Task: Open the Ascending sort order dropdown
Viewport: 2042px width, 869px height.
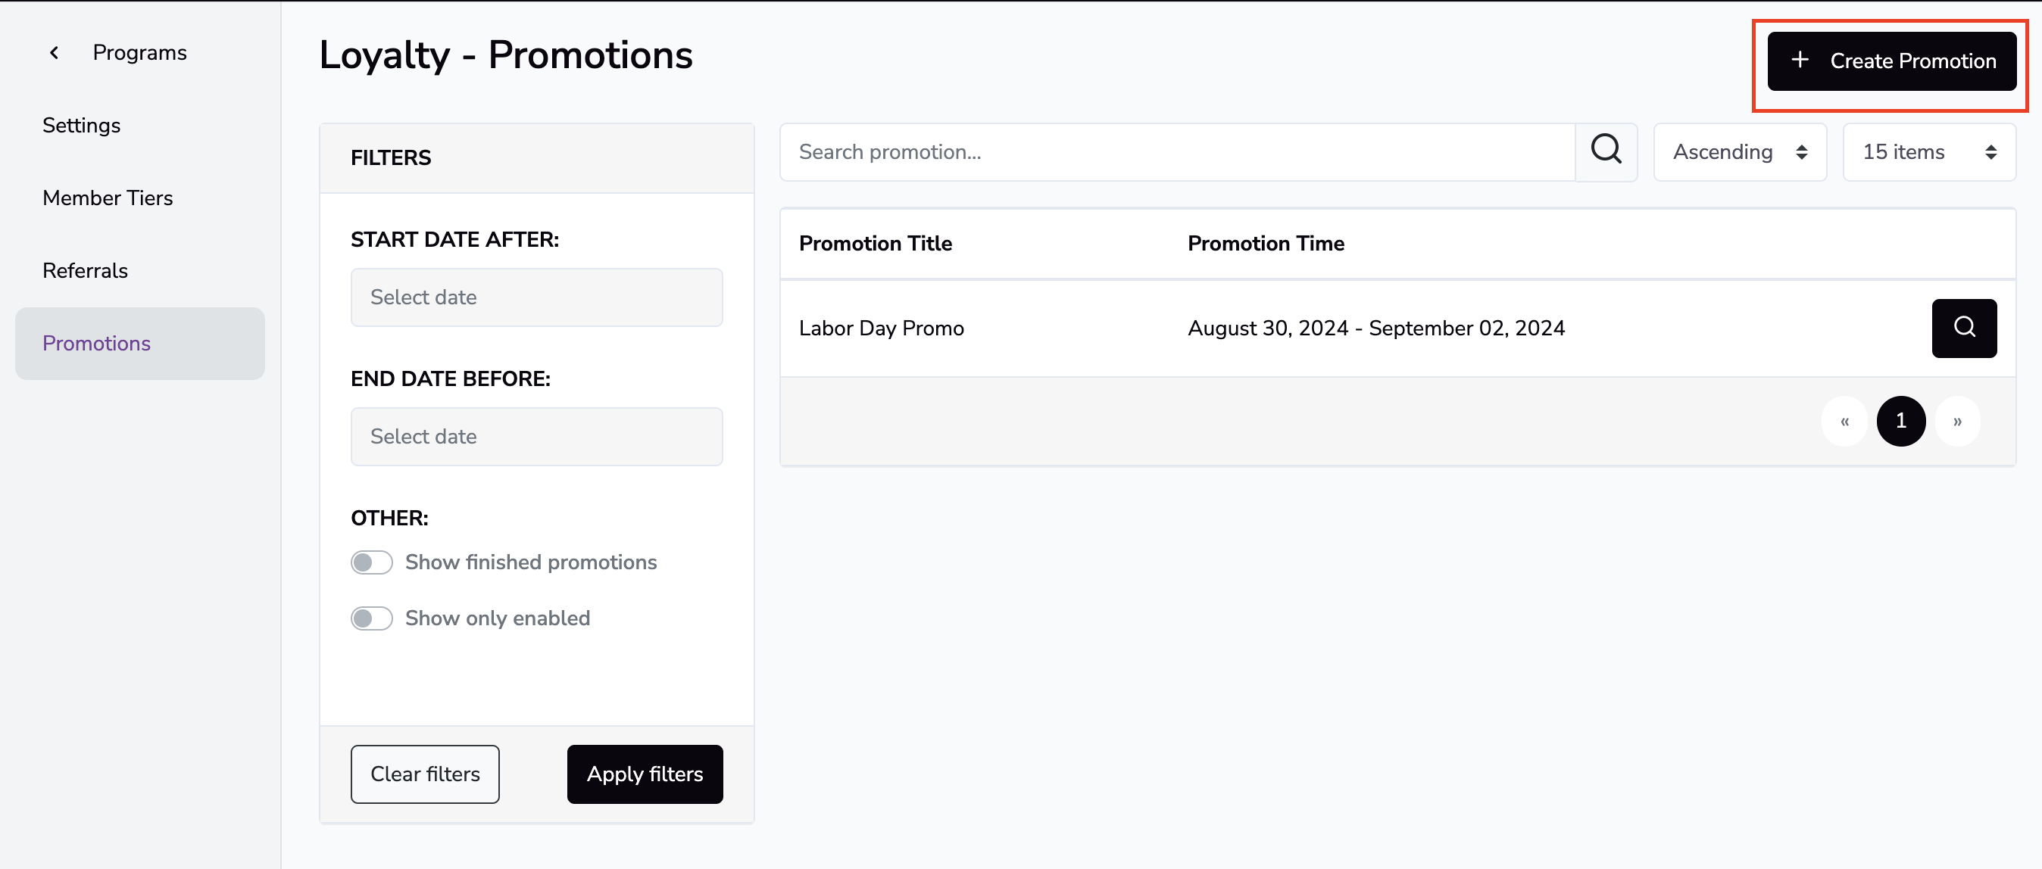Action: (x=1739, y=152)
